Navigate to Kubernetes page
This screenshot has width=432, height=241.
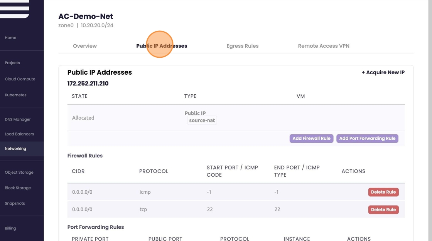pyautogui.click(x=16, y=95)
